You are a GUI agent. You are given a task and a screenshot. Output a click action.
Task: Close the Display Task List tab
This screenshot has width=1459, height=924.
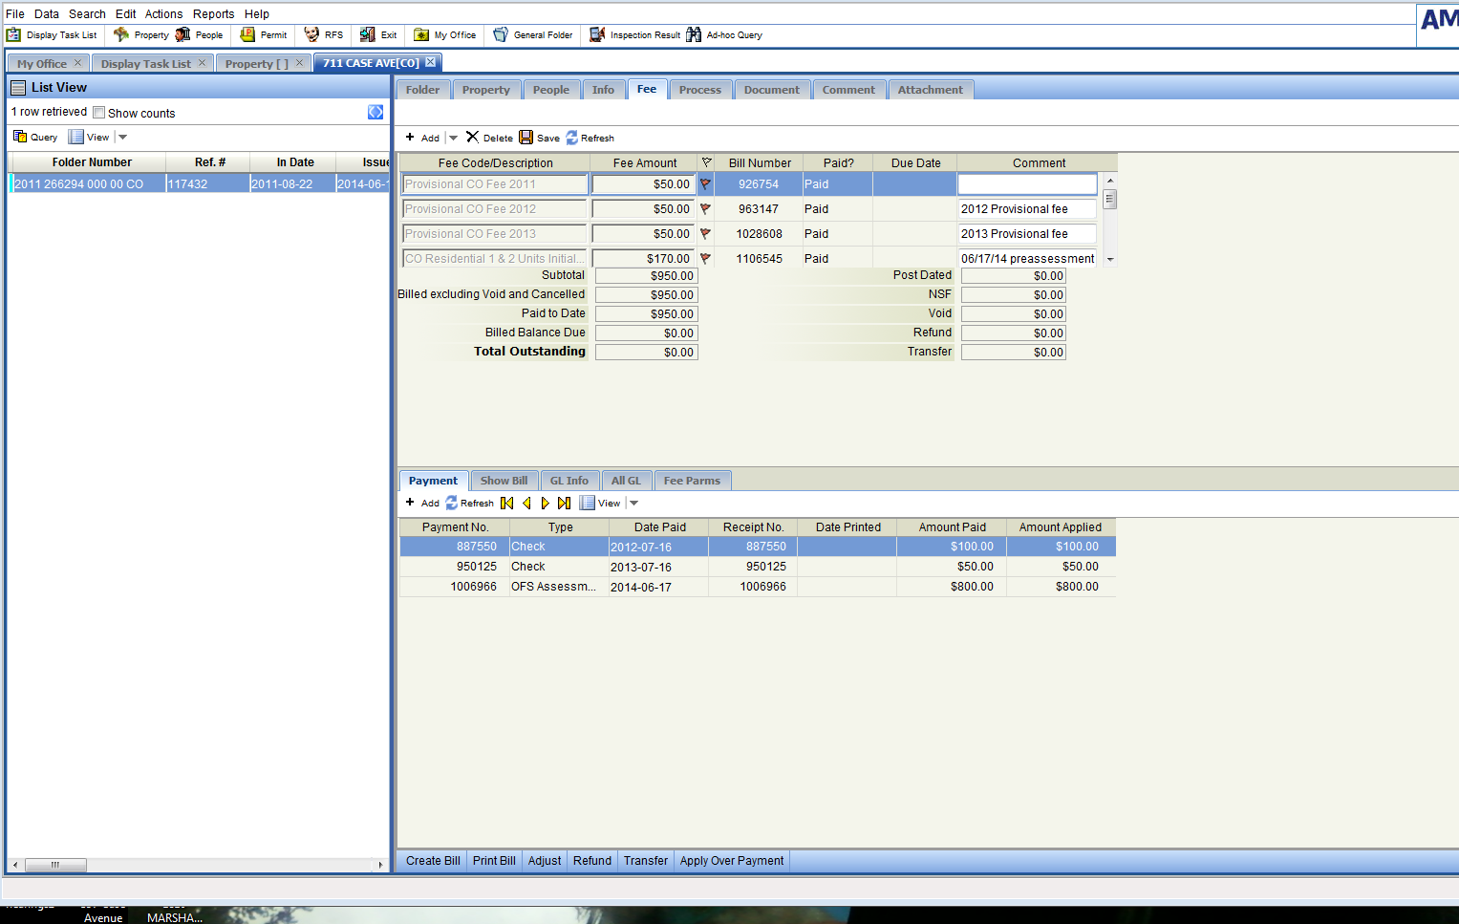click(202, 63)
